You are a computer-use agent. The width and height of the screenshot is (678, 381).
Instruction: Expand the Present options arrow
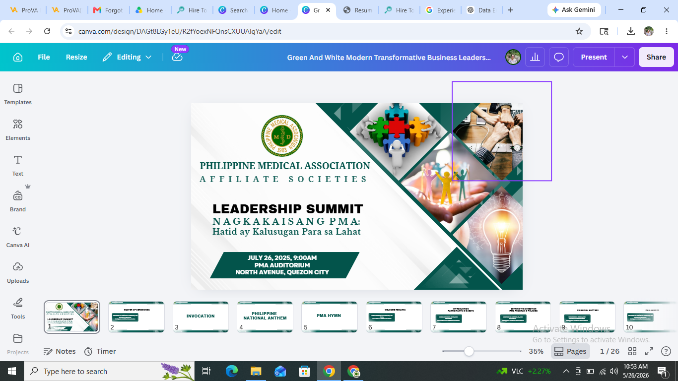[x=624, y=57]
